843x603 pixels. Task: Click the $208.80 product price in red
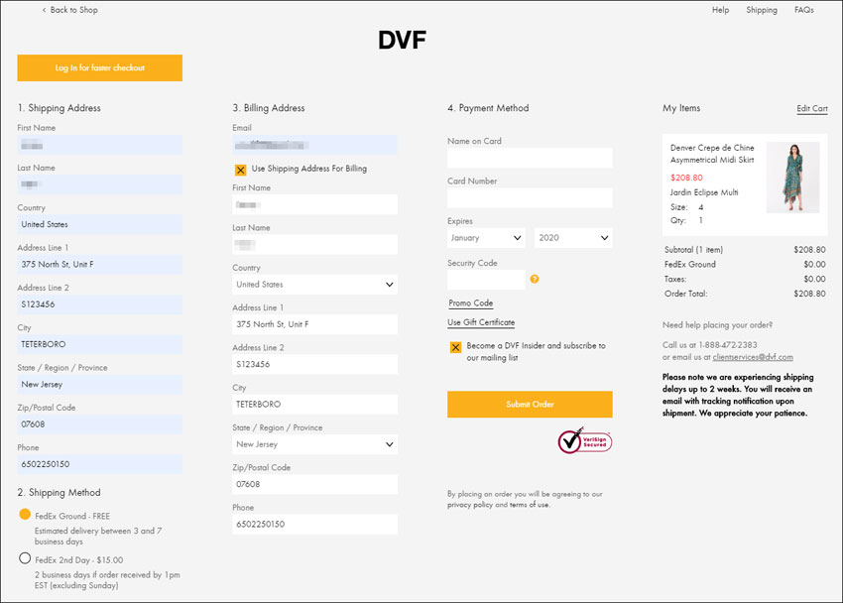click(686, 178)
